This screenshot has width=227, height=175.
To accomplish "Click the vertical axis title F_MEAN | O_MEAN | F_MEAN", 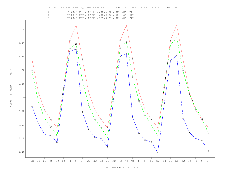I will pyautogui.click(x=11, y=90).
